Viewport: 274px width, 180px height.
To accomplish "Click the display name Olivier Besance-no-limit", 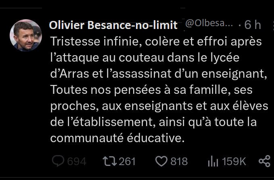I will pyautogui.click(x=113, y=25).
